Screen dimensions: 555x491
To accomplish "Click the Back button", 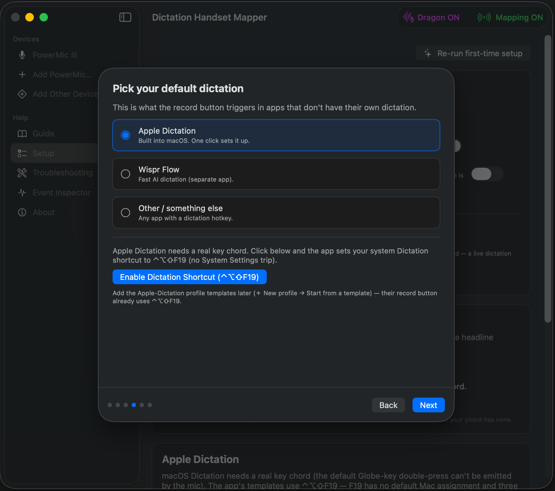I will pyautogui.click(x=389, y=405).
